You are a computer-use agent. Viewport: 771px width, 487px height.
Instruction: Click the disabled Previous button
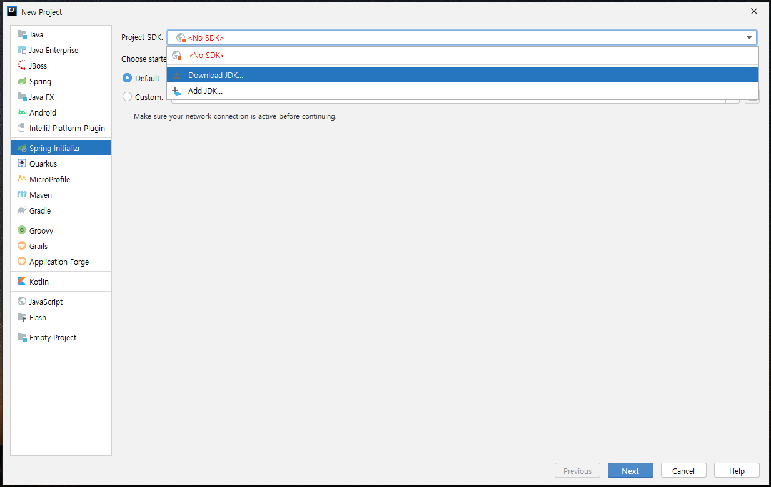pyautogui.click(x=577, y=471)
